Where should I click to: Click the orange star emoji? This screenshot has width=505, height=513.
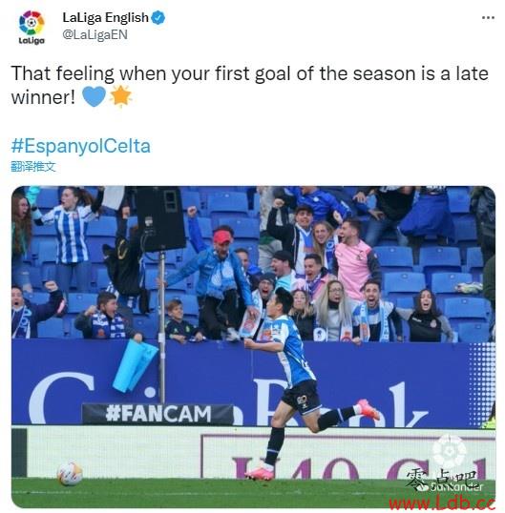pyautogui.click(x=120, y=96)
